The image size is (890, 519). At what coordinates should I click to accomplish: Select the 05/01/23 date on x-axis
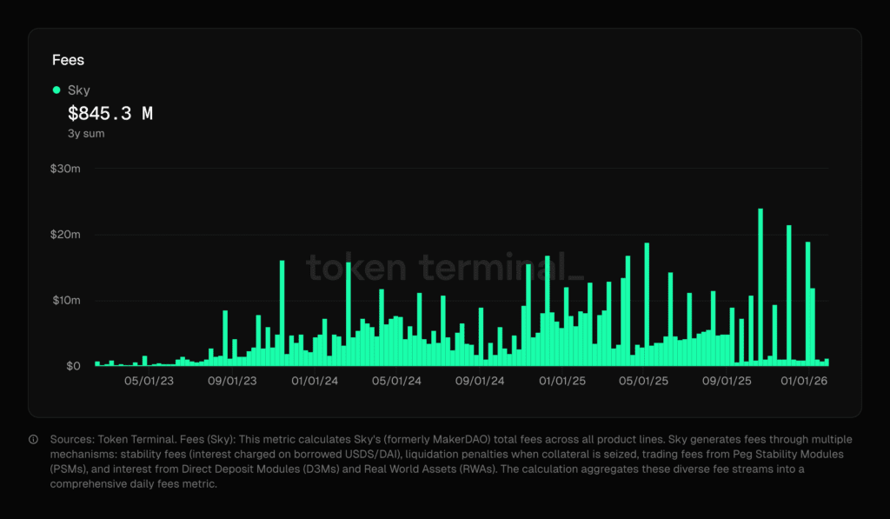(x=149, y=382)
